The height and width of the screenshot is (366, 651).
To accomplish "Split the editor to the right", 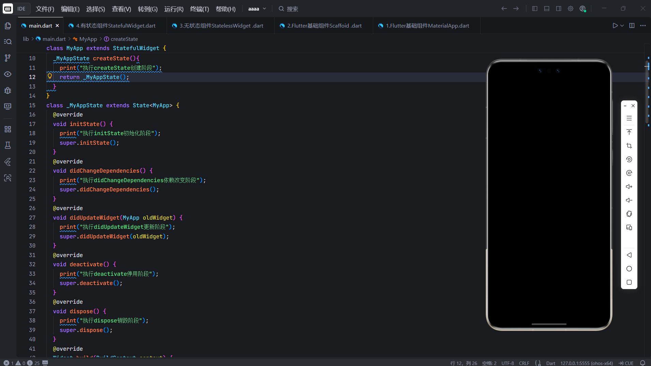I will [632, 26].
